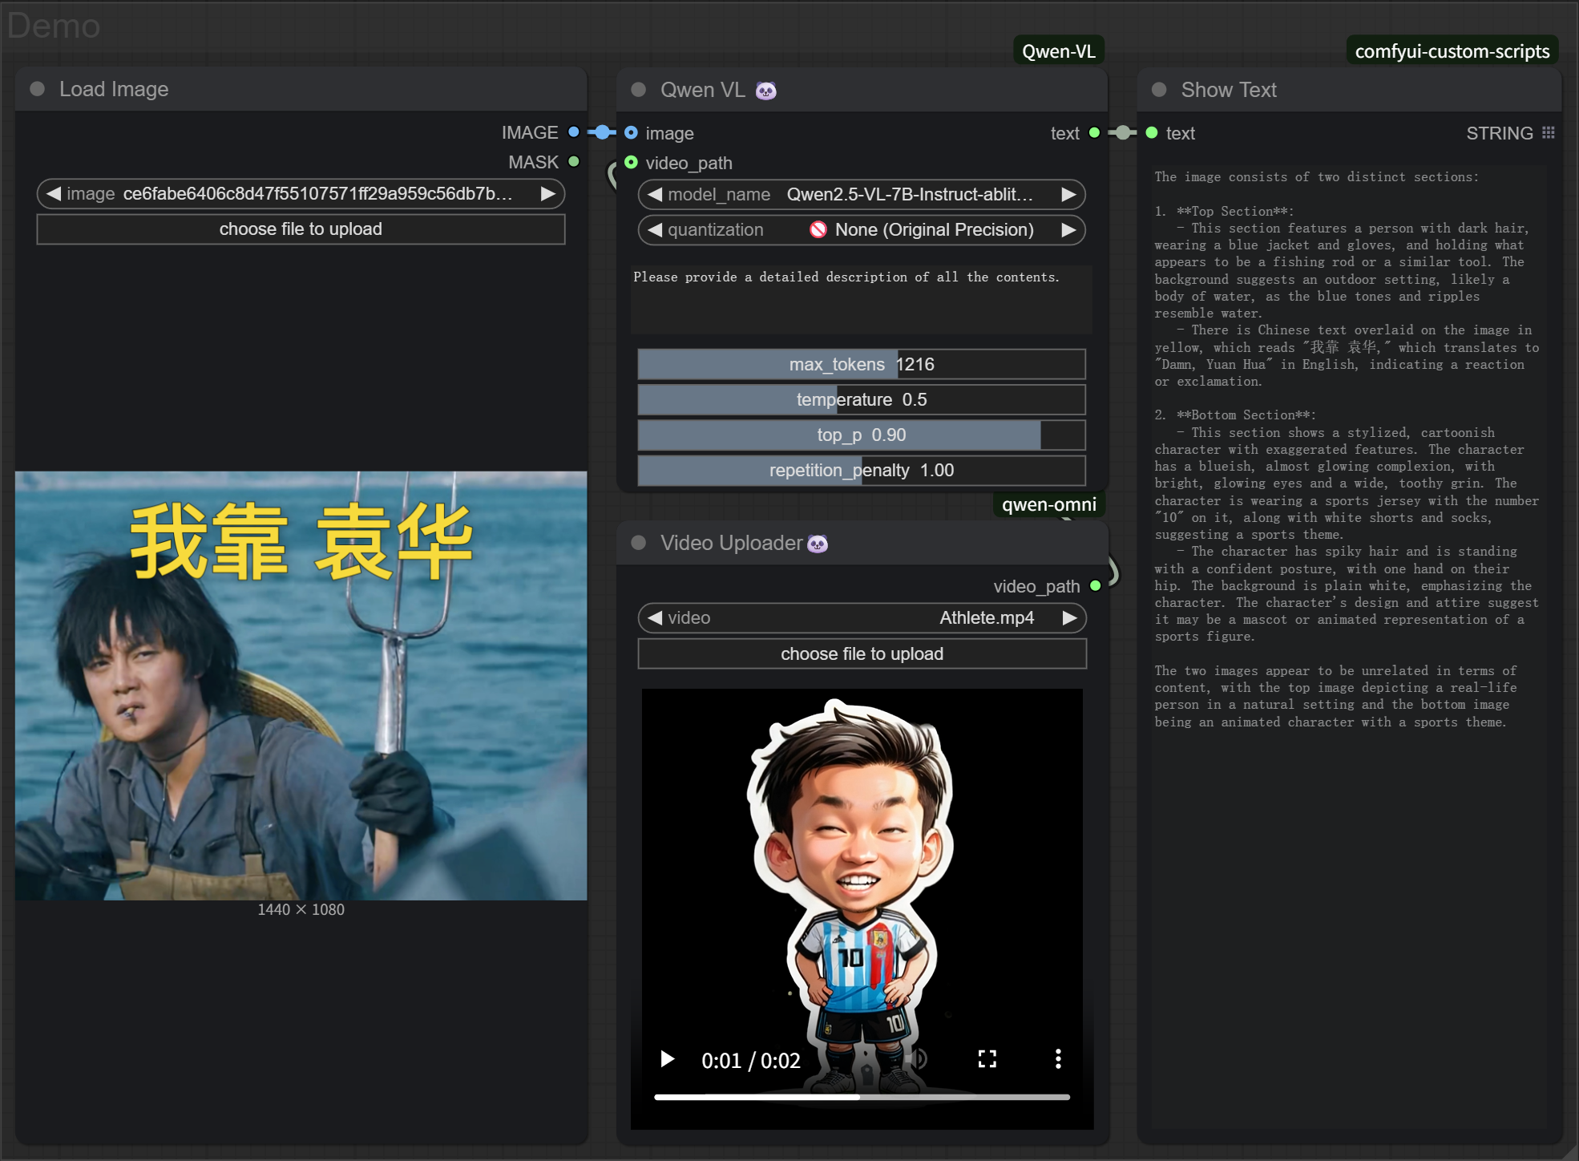
Task: Open the model_name dropdown showing Qwen2.5-VL-7B-Instruct
Action: [x=862, y=195]
